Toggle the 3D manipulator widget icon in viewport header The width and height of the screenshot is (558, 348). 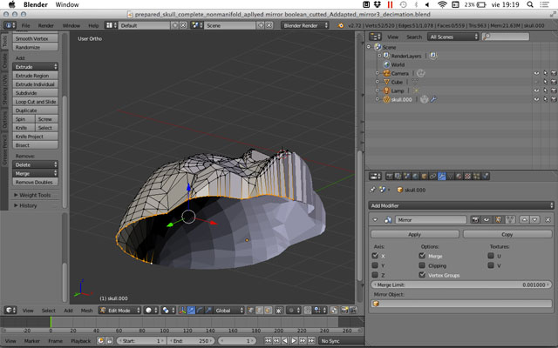coord(182,311)
